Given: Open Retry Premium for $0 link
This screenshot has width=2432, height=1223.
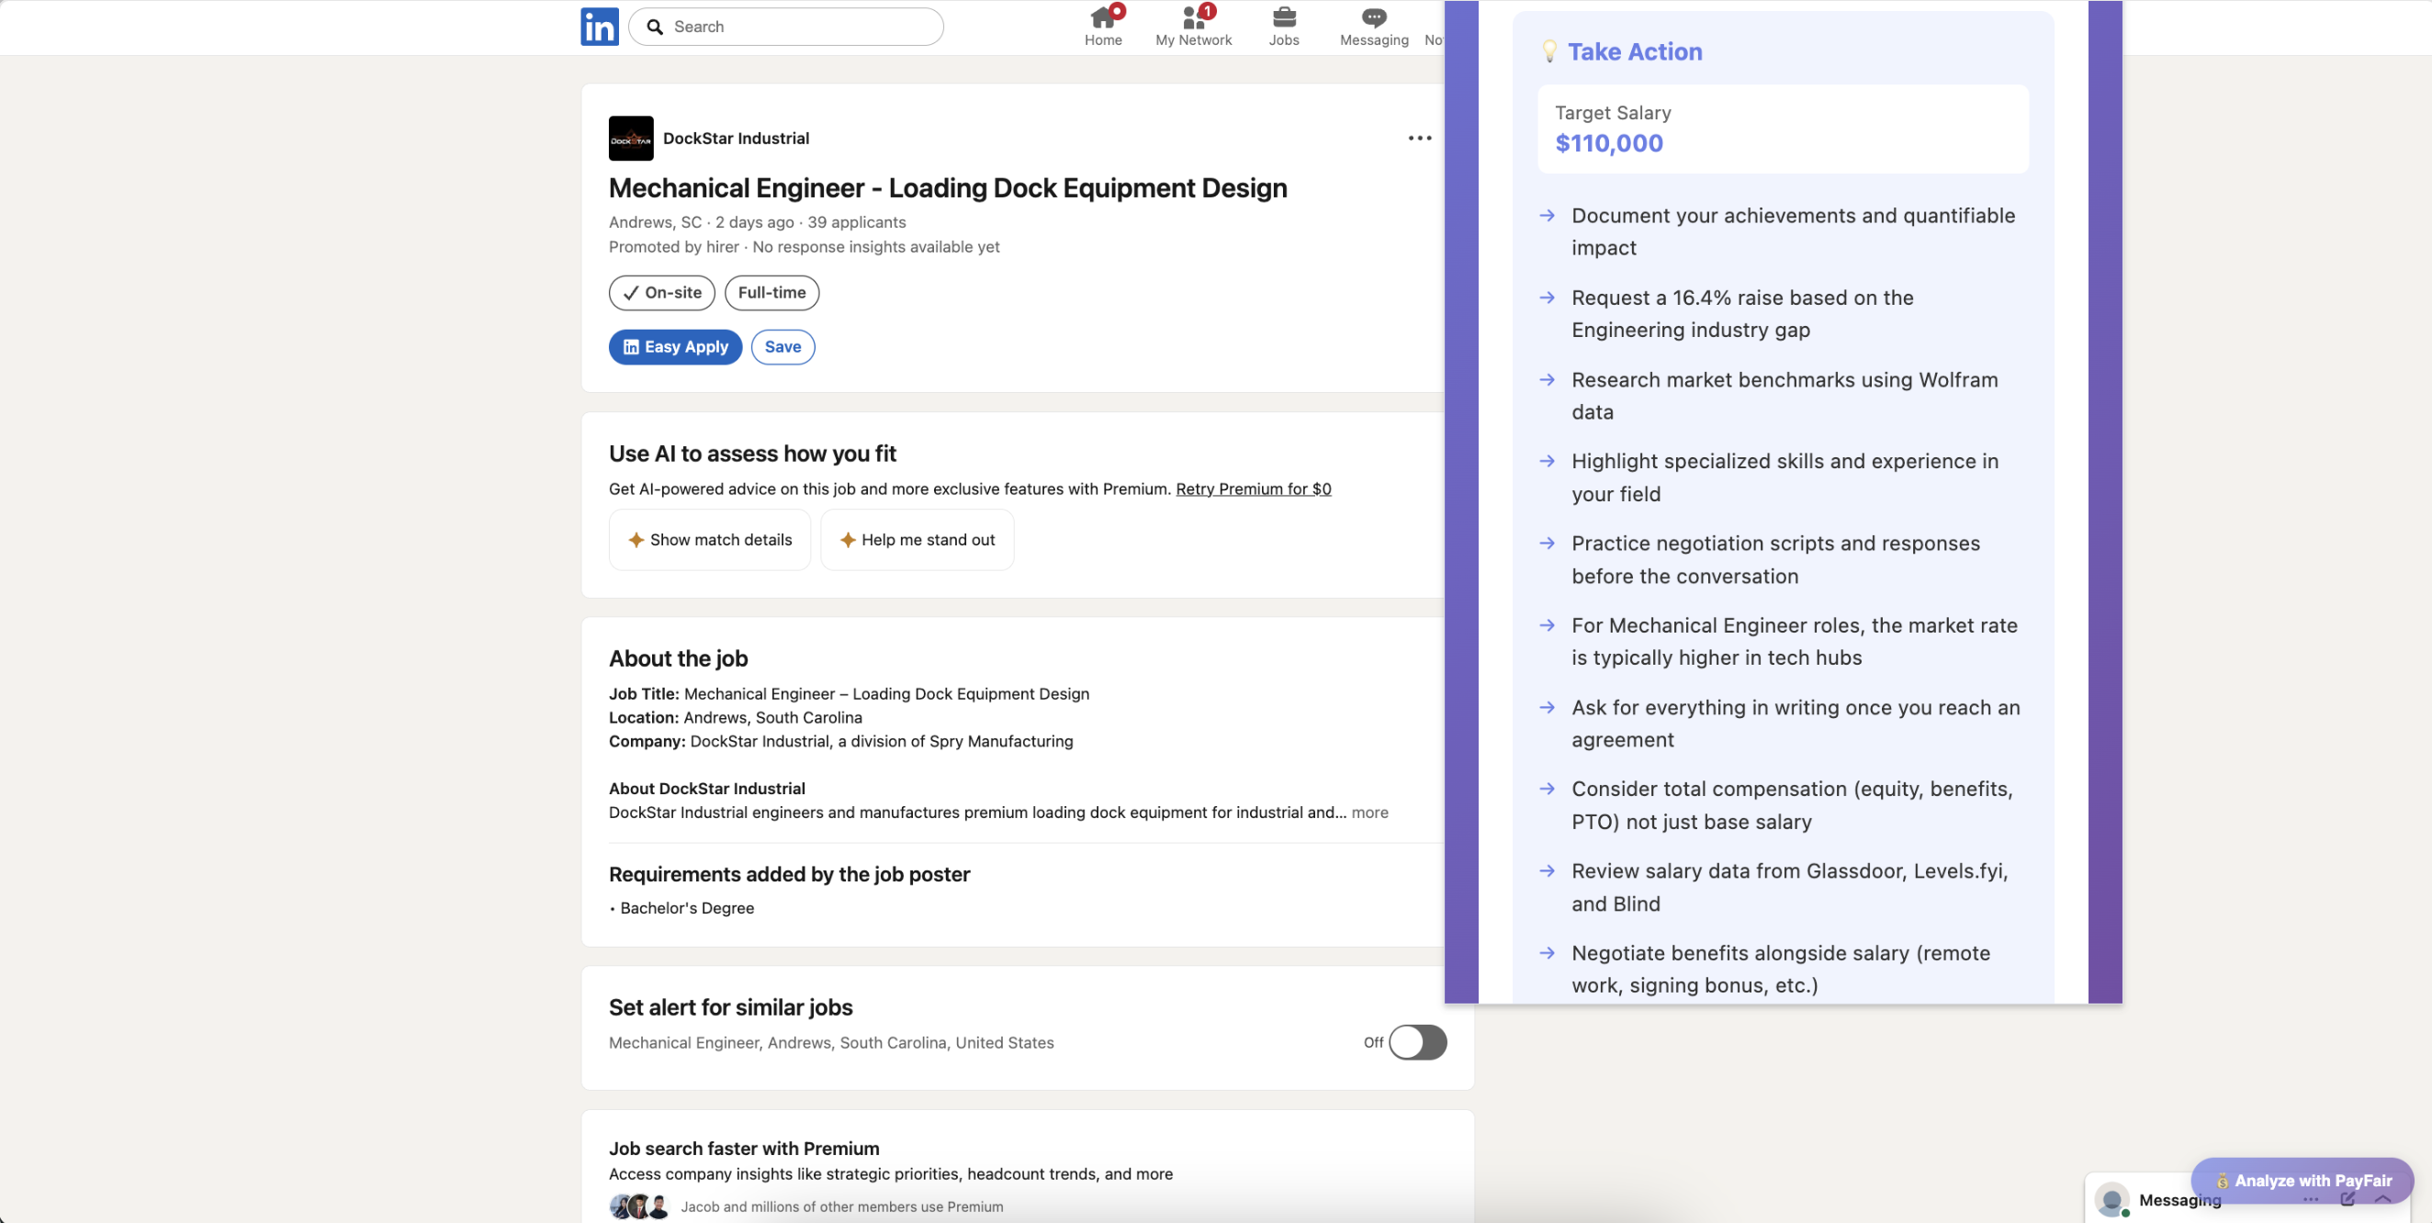Looking at the screenshot, I should tap(1253, 488).
